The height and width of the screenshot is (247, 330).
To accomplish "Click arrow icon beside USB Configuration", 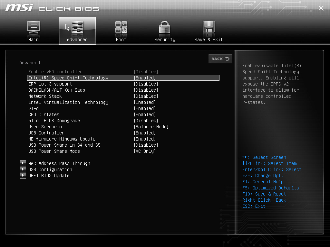I will pos(23,169).
